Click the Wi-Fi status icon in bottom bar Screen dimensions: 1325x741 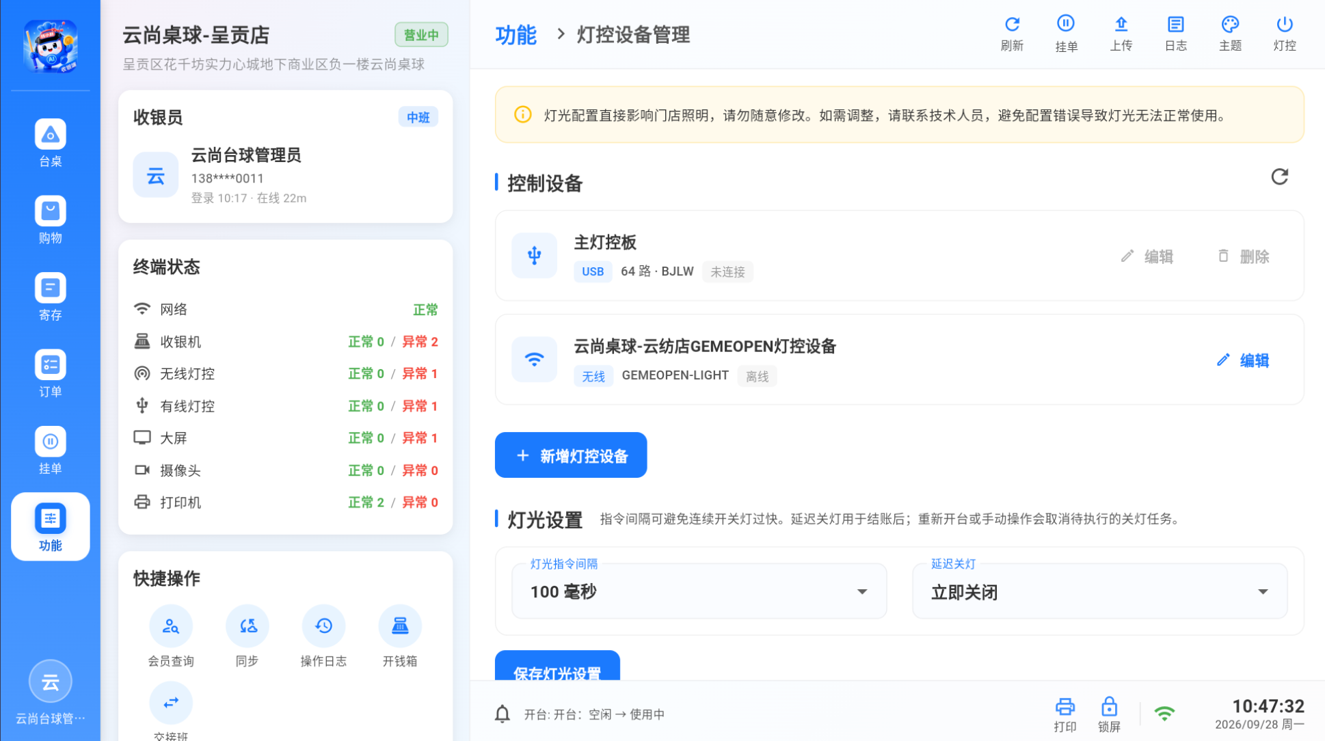[x=1164, y=714]
